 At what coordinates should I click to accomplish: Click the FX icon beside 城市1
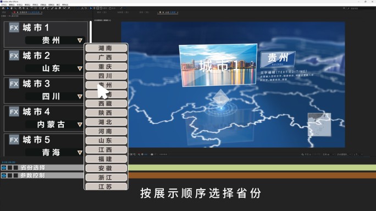point(14,28)
